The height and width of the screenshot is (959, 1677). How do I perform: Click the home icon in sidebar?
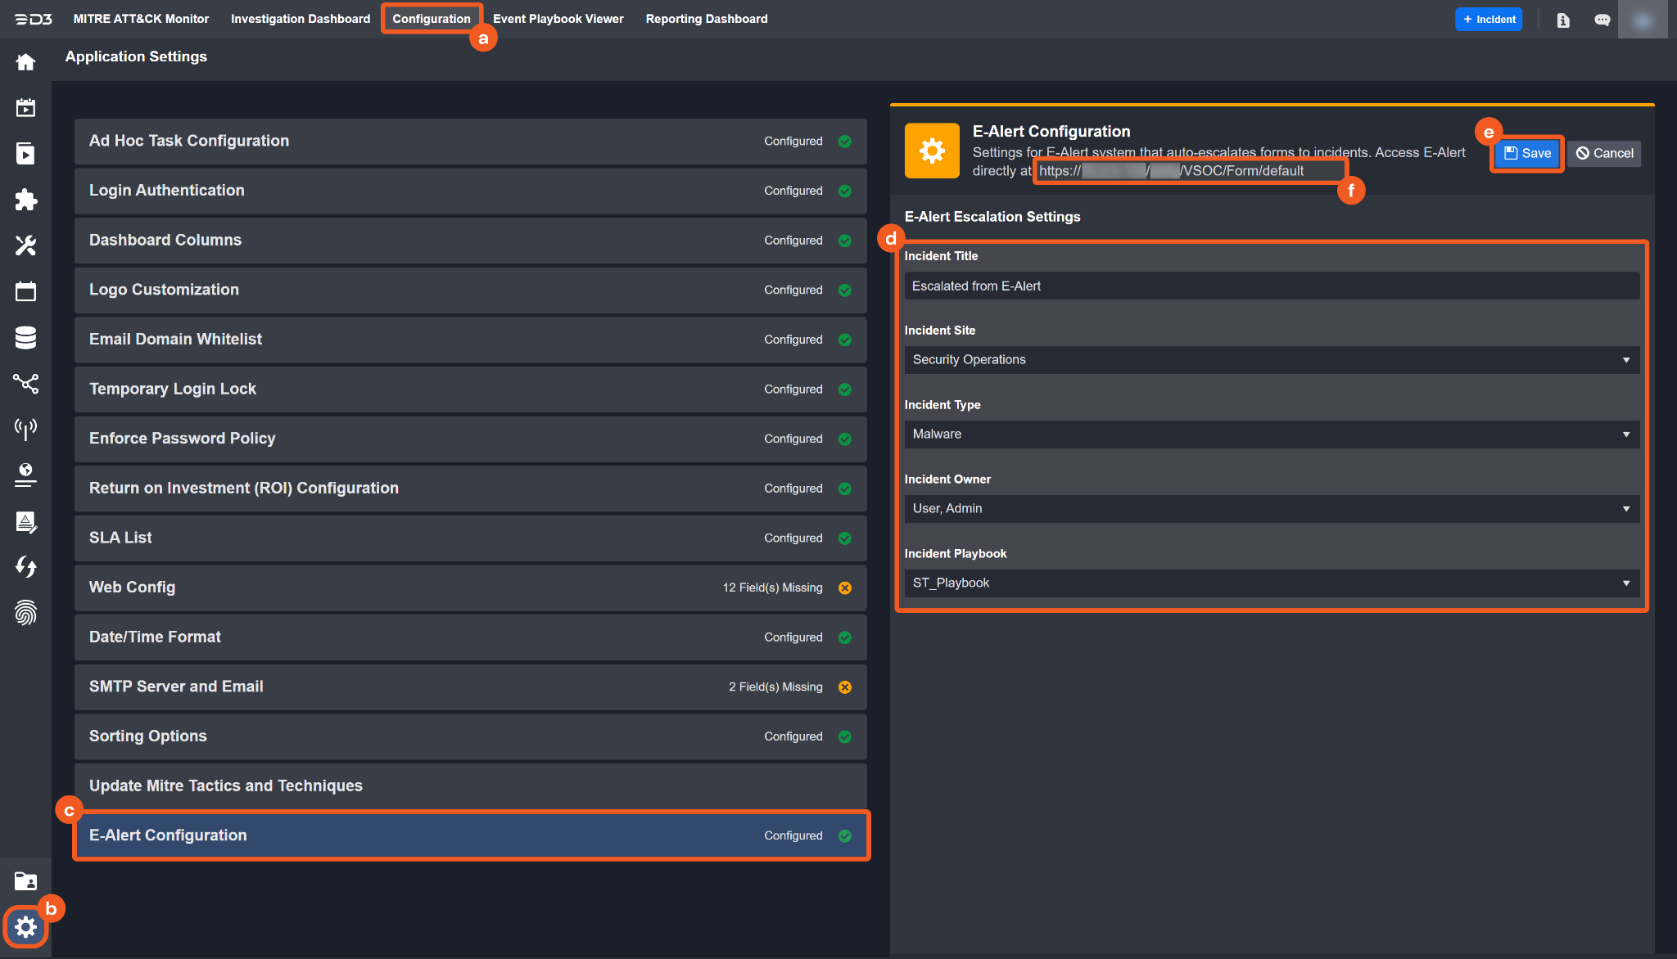[x=25, y=62]
